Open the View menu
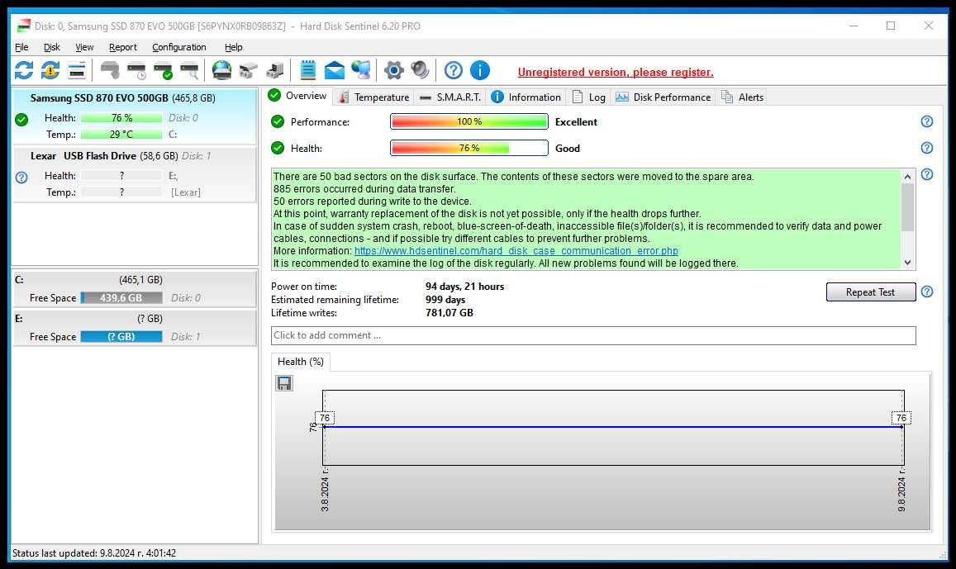Viewport: 956px width, 569px height. point(84,47)
